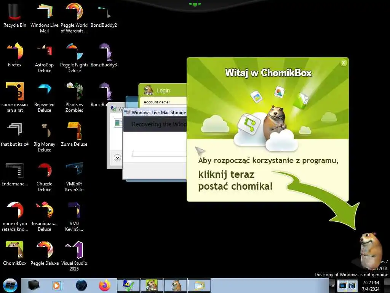
Task: Select the Peggle Deluxe desktop icon
Action: 44,253
